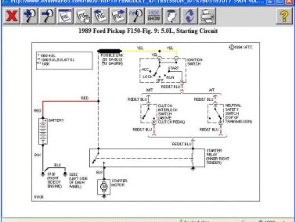Select the figure icon with hand pointer
Viewport: 296px width, 222px height.
[83, 17]
